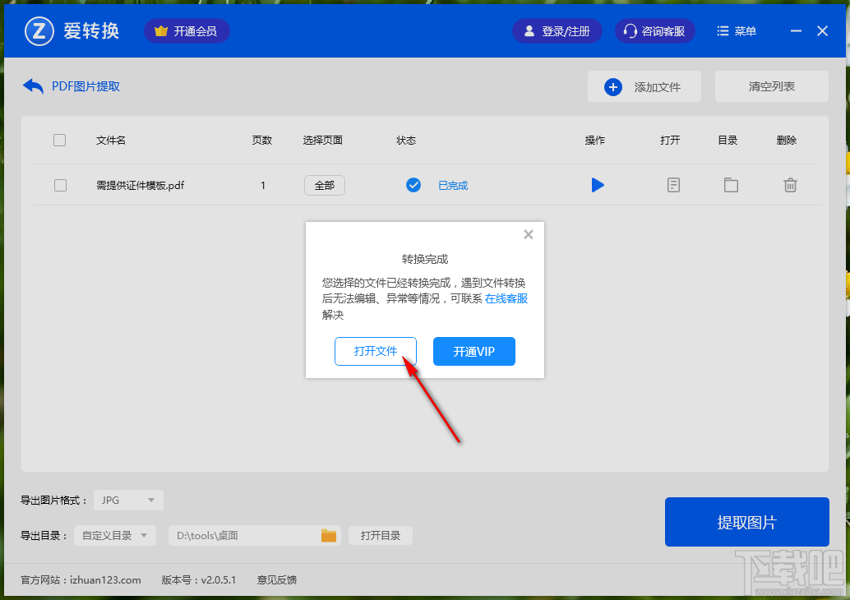This screenshot has height=600, width=850.
Task: Click 打开文件 in the completion dialog
Action: pos(376,351)
